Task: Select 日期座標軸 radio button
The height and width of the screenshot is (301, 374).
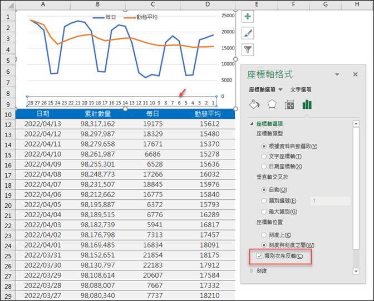Action: (264, 167)
